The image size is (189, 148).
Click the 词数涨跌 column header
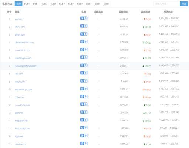pyautogui.click(x=145, y=12)
